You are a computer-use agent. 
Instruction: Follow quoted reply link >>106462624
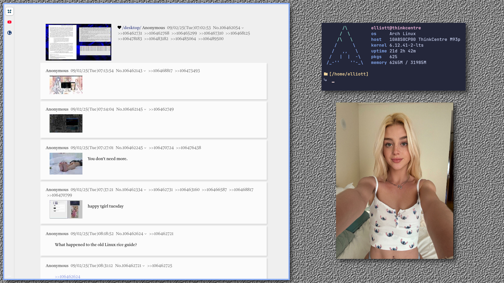point(67,276)
